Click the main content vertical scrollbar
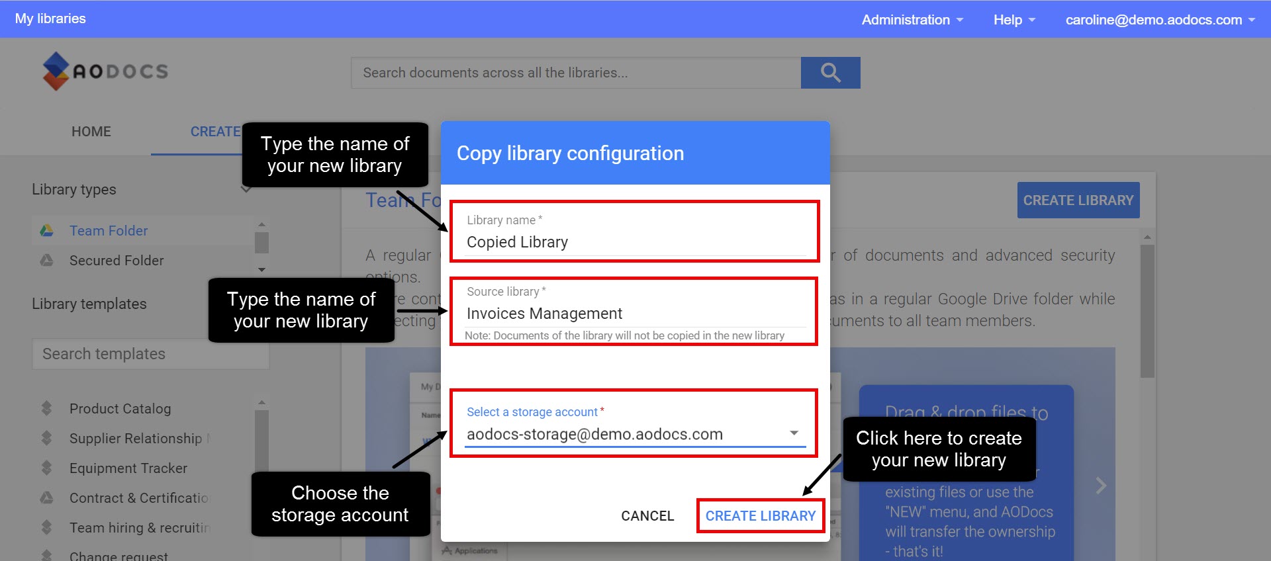The width and height of the screenshot is (1271, 561). [x=1147, y=311]
